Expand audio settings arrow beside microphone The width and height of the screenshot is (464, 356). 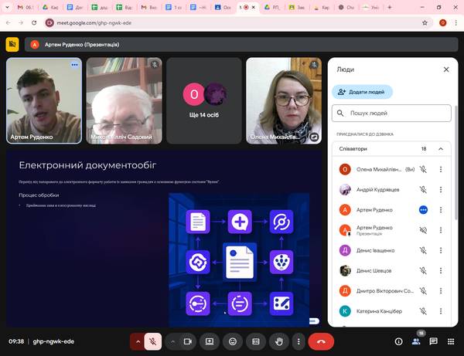[x=138, y=341]
